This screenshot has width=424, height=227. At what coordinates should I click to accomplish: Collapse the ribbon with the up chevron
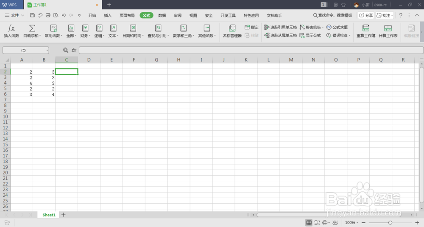pos(417,15)
